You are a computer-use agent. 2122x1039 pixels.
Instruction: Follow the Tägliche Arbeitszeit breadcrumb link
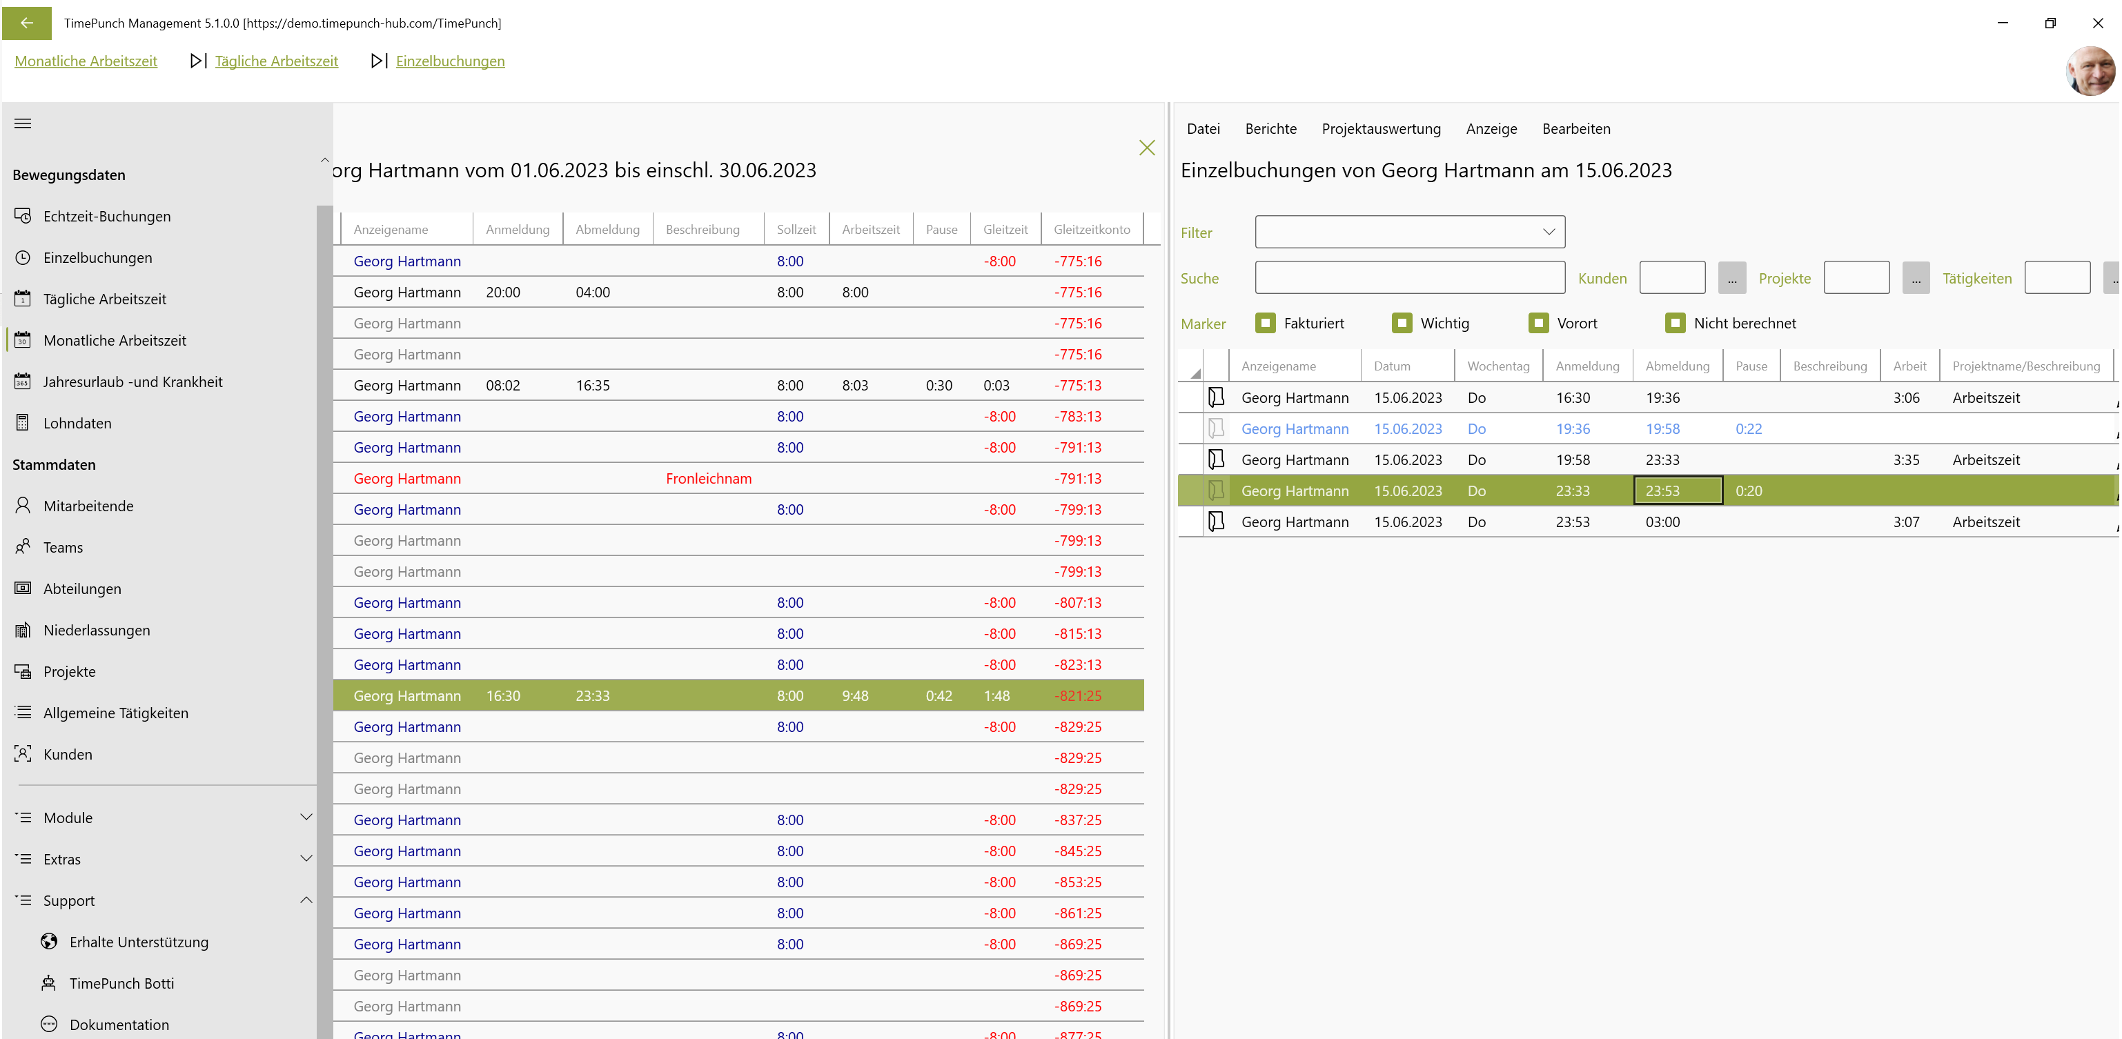[276, 61]
